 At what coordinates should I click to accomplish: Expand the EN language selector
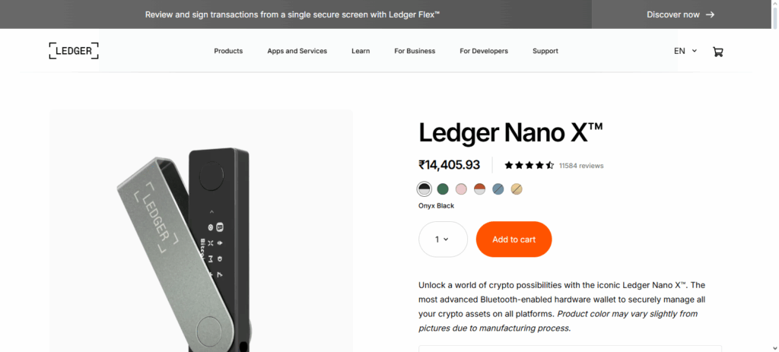pos(685,51)
